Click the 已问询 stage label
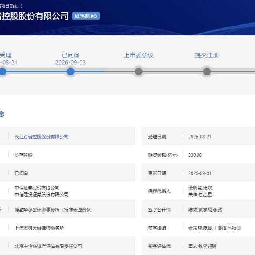The width and height of the screenshot is (255, 255). click(71, 55)
